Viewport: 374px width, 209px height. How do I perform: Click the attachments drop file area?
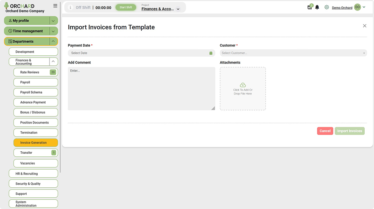pos(243,89)
